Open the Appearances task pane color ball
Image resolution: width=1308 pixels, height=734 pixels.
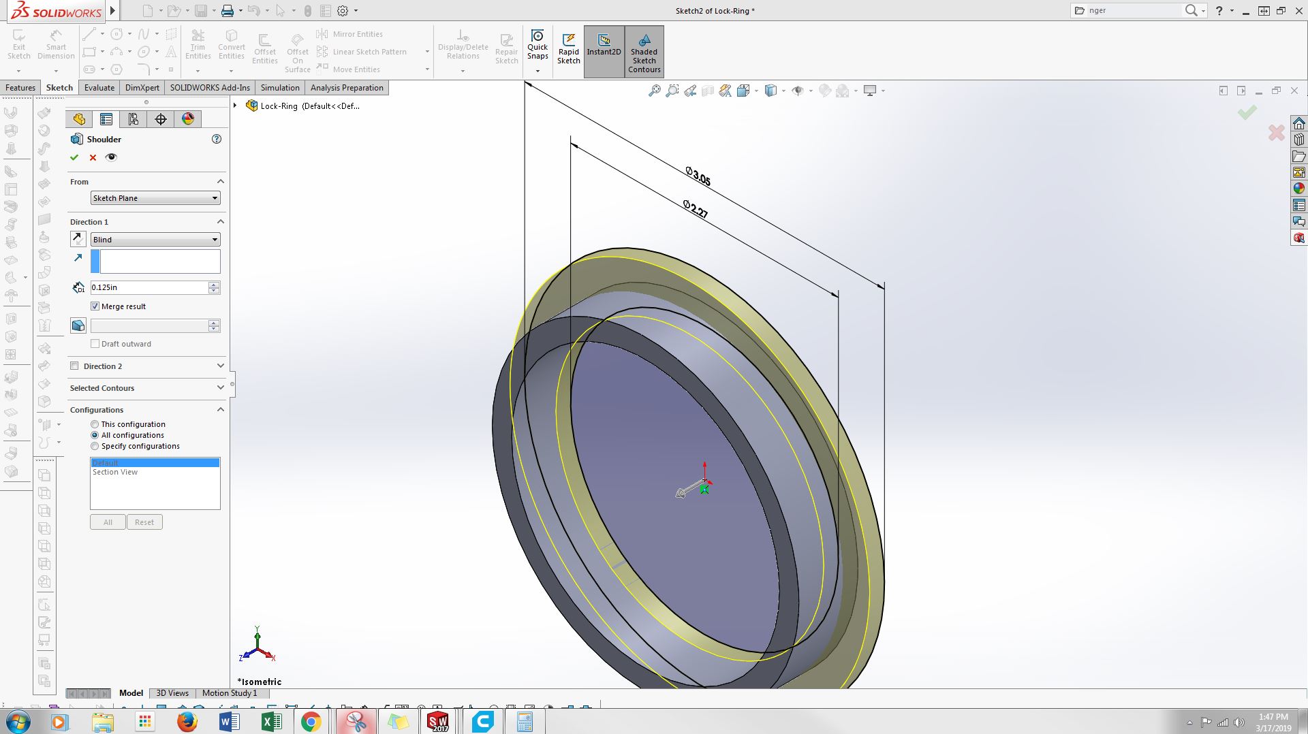pyautogui.click(x=1299, y=189)
